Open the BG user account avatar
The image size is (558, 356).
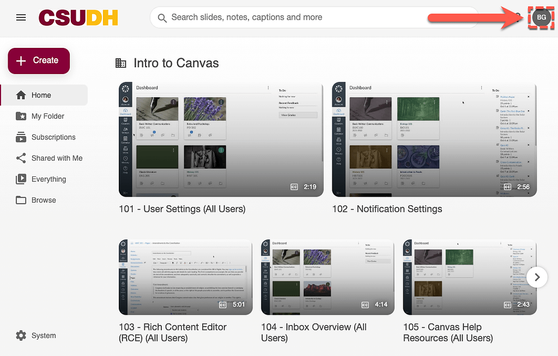tap(541, 17)
